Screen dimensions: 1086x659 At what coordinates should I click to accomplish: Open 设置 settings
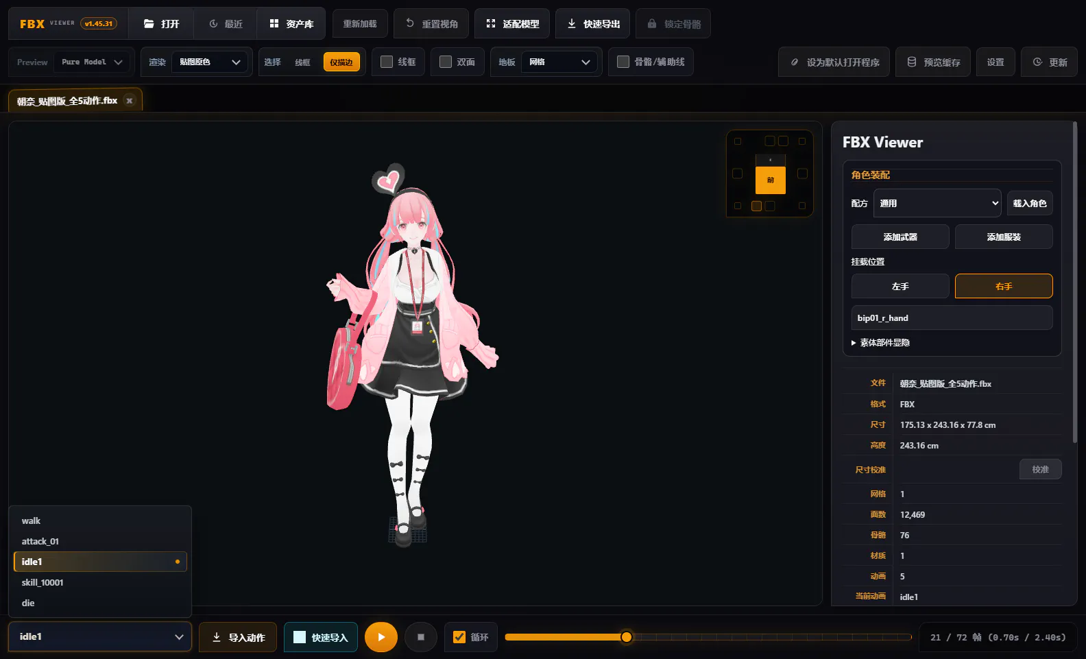point(995,62)
